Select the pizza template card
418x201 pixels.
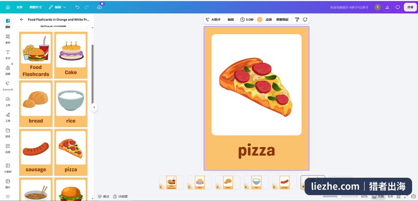point(71,152)
